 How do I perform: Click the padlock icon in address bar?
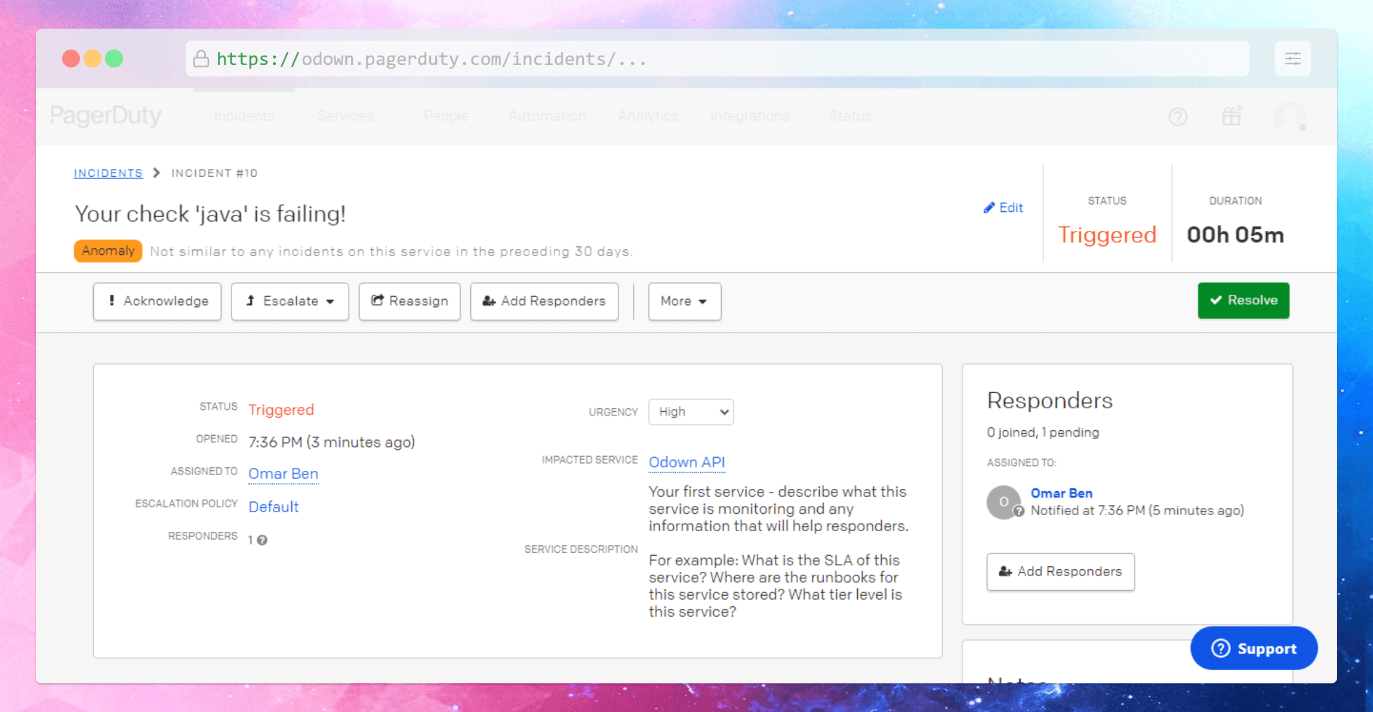click(201, 58)
